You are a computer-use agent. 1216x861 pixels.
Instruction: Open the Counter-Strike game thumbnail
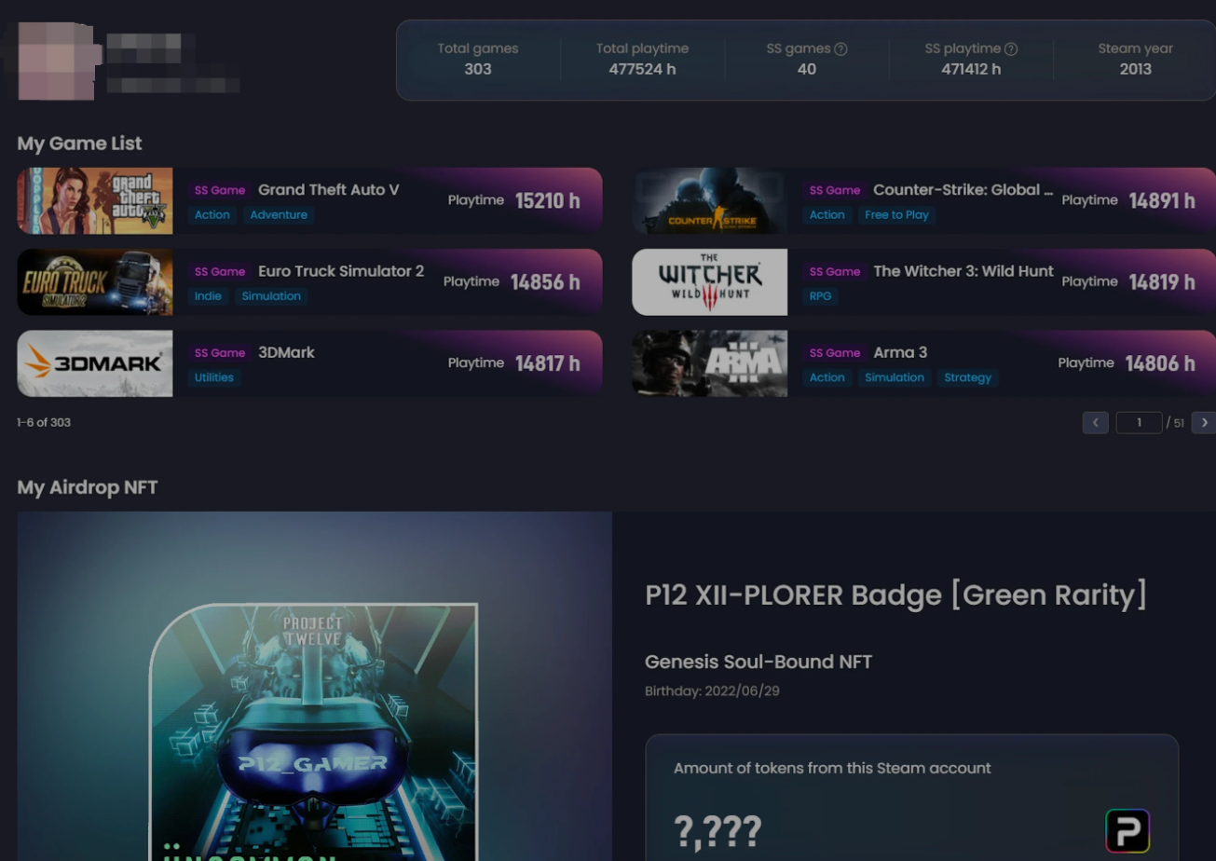point(710,200)
